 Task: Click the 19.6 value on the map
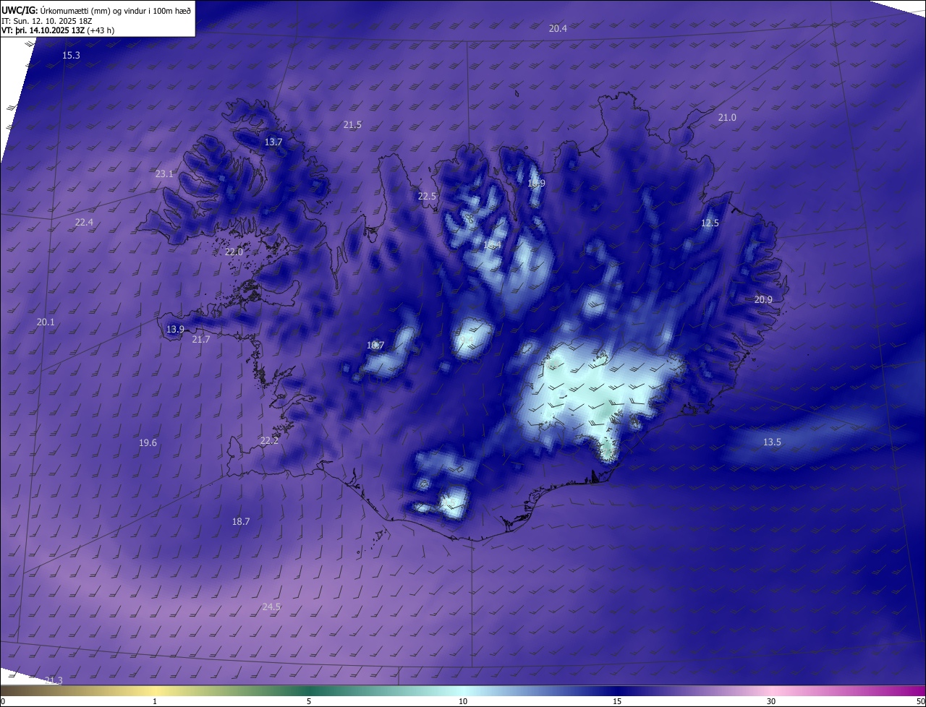[148, 443]
